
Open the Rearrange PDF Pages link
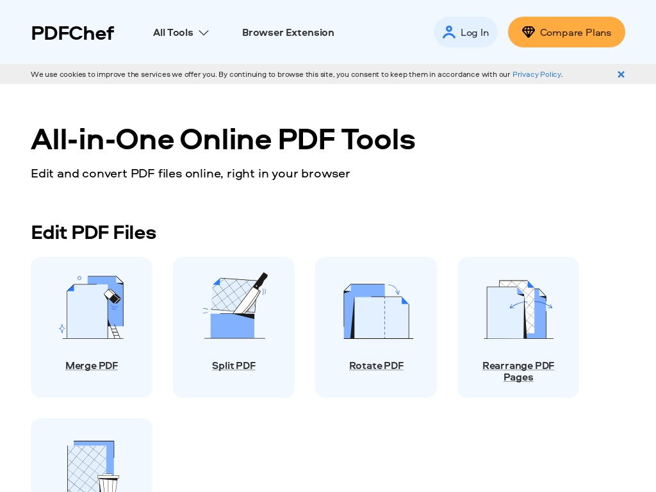[x=518, y=372]
